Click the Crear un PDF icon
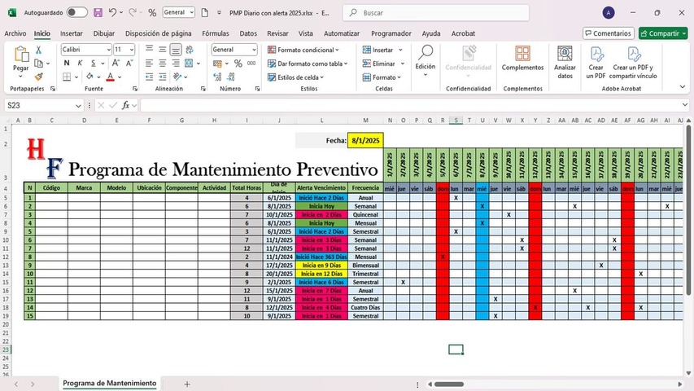694x391 pixels. pos(596,54)
